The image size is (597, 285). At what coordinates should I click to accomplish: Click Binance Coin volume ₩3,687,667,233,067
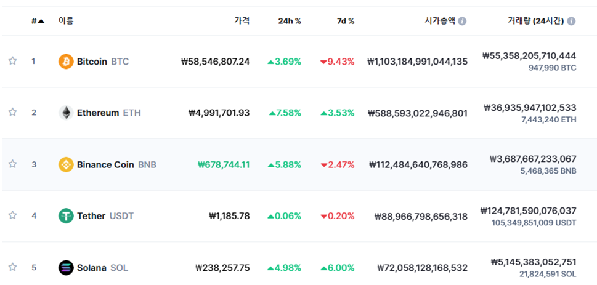coord(533,159)
